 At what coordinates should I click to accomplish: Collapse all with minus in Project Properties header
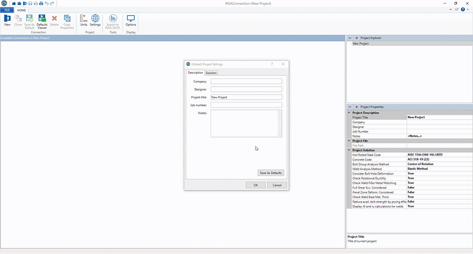pyautogui.click(x=350, y=107)
